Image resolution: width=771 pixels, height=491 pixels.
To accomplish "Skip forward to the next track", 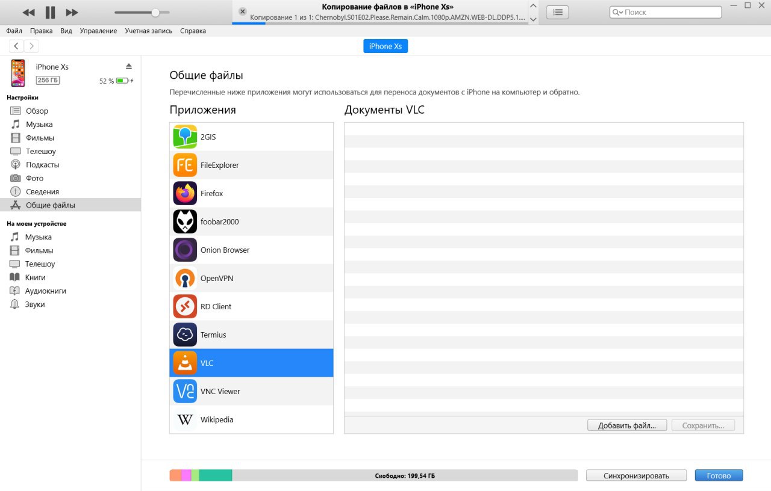I will point(72,12).
